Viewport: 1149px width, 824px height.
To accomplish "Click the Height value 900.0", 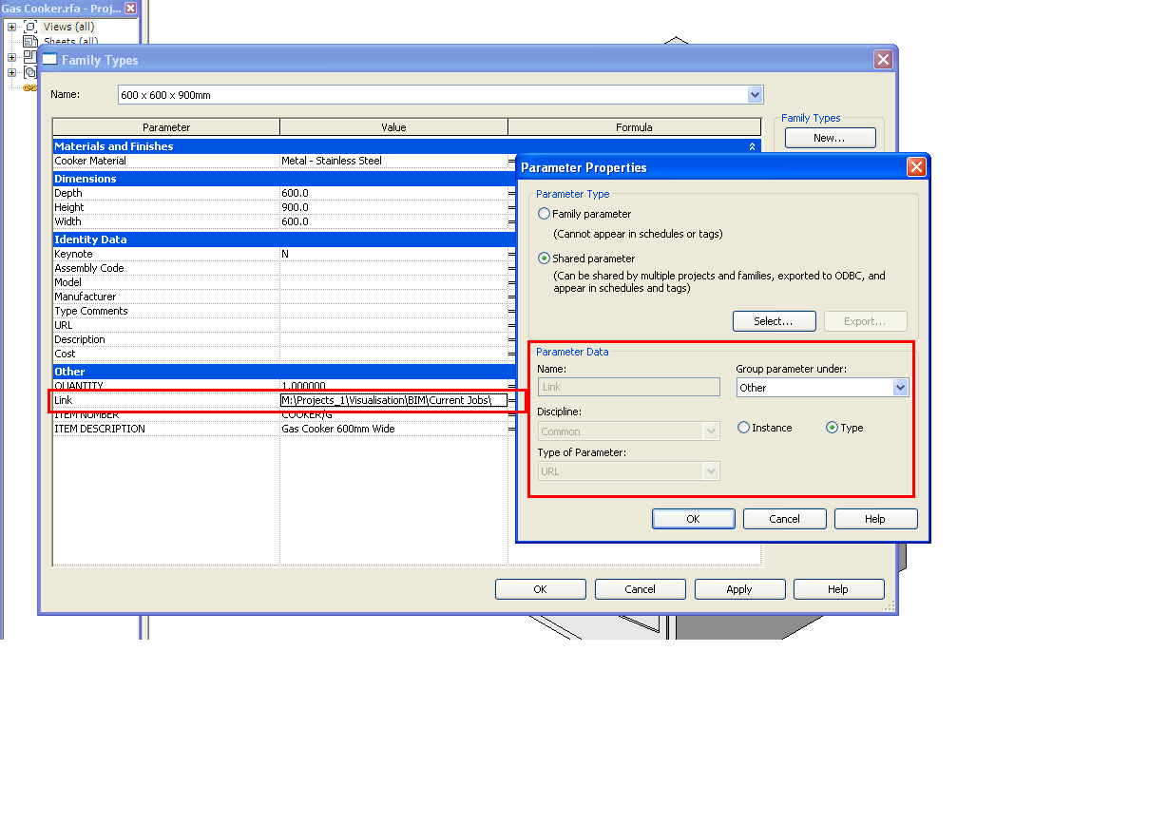I will click(393, 207).
